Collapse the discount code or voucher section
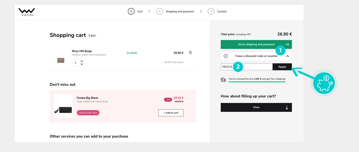Screen dimensions: 359x152 pyautogui.click(x=288, y=56)
